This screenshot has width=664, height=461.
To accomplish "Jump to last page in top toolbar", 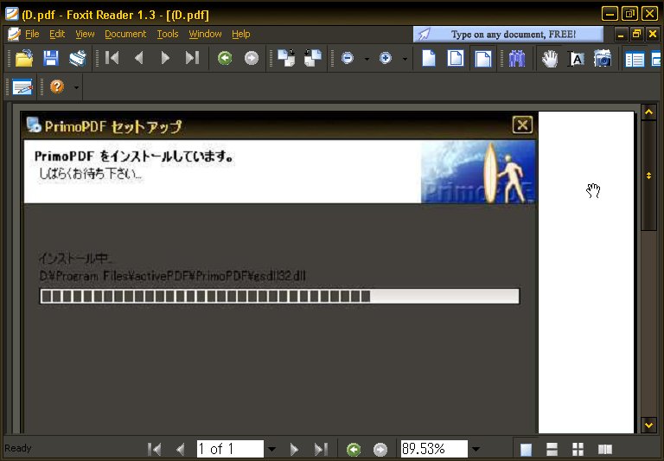I will click(x=192, y=58).
